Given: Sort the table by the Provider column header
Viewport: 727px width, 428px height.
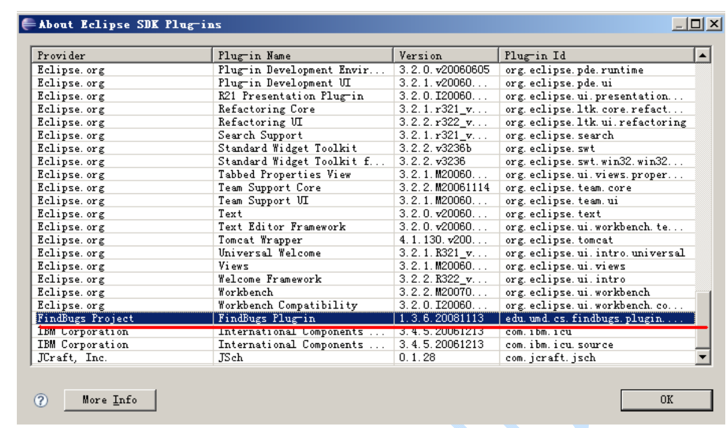Looking at the screenshot, I should [122, 56].
